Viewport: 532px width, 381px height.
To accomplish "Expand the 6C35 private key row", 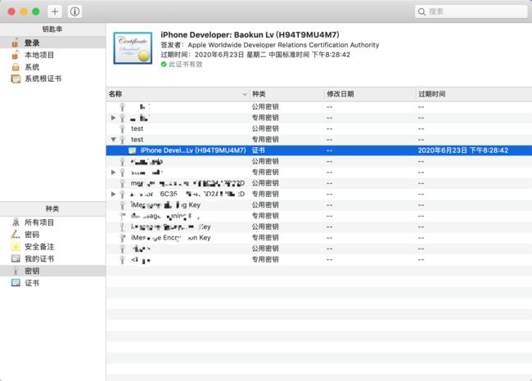I will pyautogui.click(x=113, y=194).
